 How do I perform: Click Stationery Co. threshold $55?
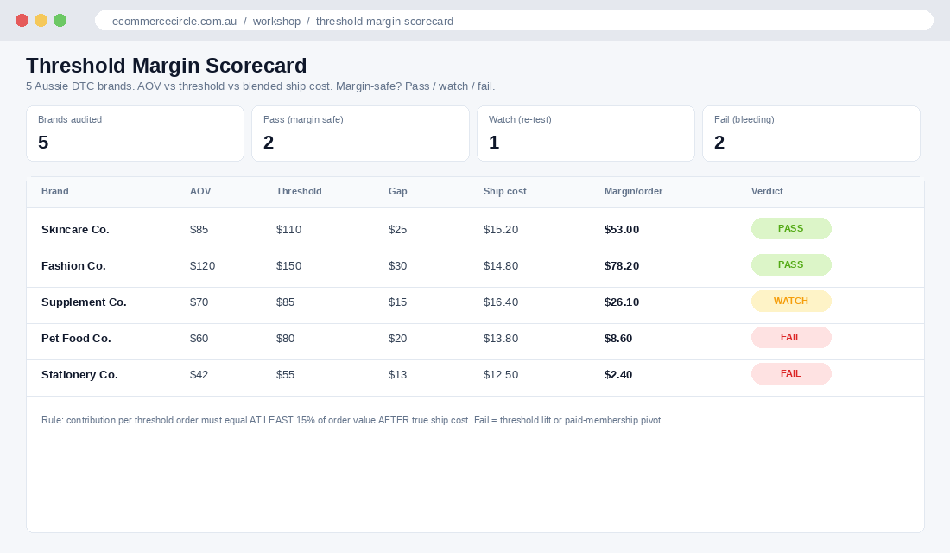pos(285,375)
